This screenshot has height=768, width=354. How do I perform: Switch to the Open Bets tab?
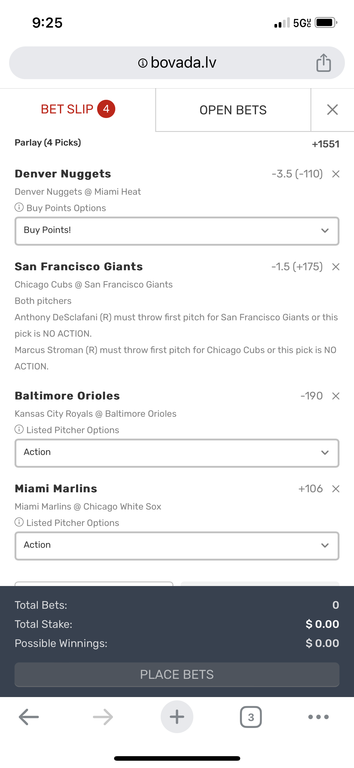[233, 110]
